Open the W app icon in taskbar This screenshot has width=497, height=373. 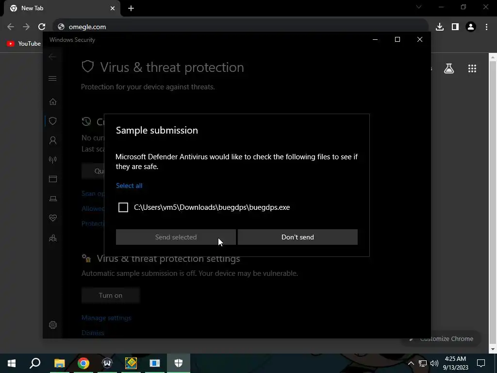coord(107,363)
